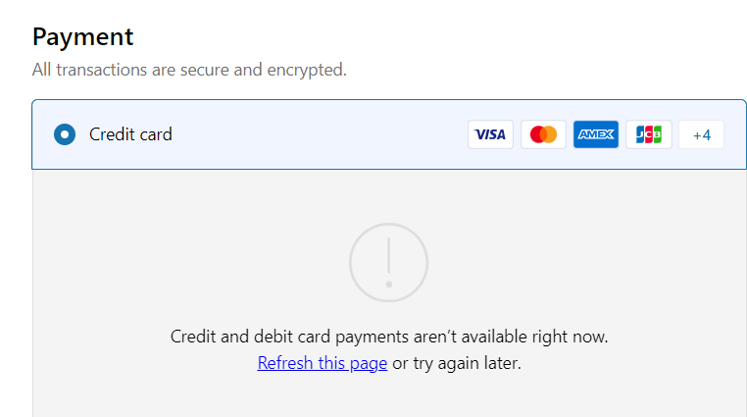Select the Credit card radio button
This screenshot has height=417, width=747.
pos(65,134)
